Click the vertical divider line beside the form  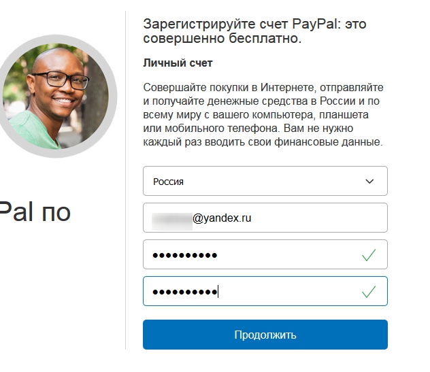pos(126,180)
